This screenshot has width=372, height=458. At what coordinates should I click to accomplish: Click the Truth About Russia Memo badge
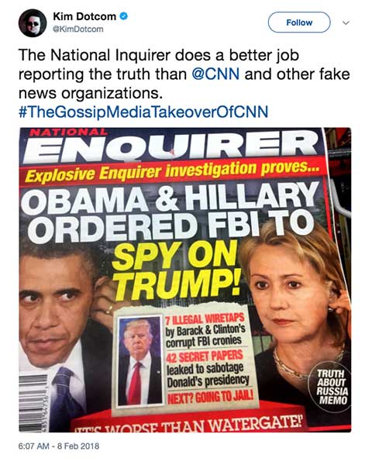pos(332,387)
